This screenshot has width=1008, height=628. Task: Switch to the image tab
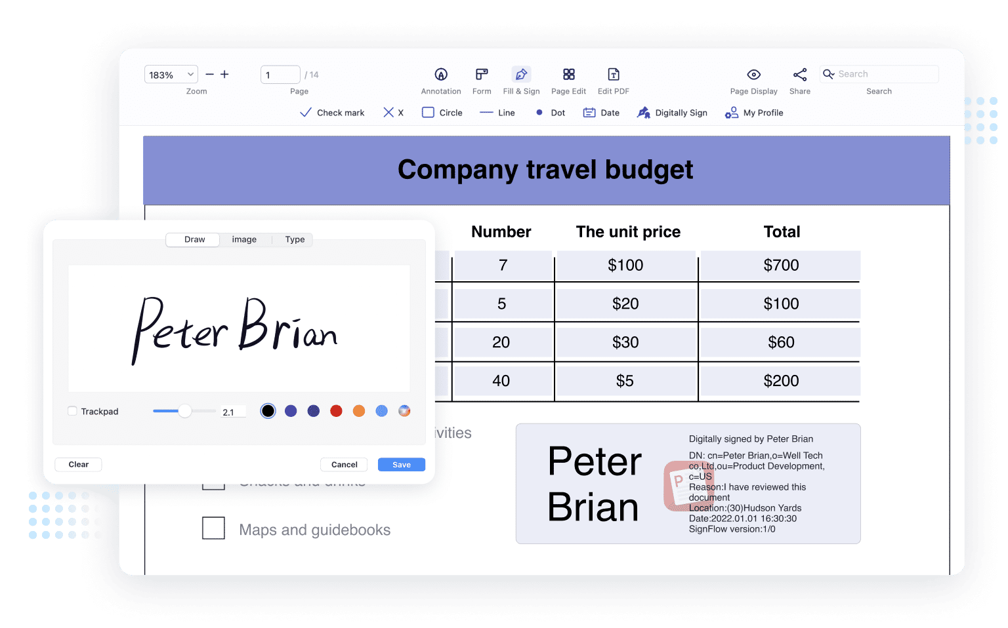244,240
